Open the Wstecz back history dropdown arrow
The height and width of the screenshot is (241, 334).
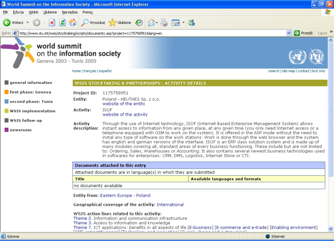[28, 23]
